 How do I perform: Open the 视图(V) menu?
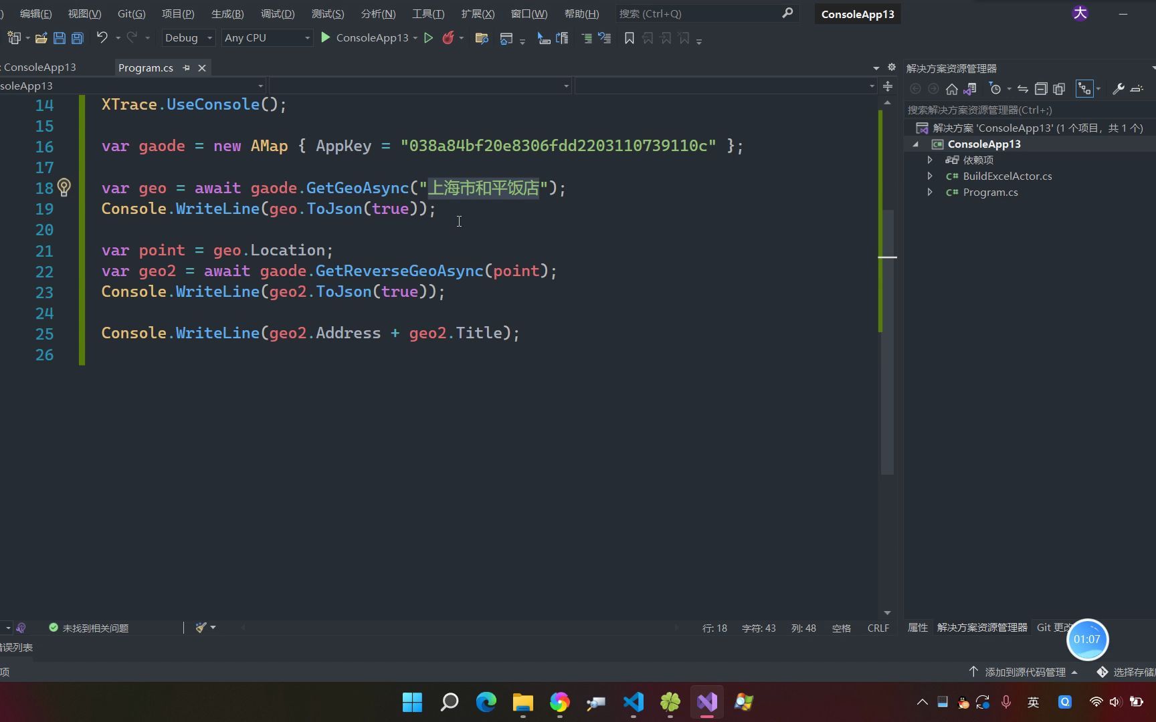click(x=84, y=13)
